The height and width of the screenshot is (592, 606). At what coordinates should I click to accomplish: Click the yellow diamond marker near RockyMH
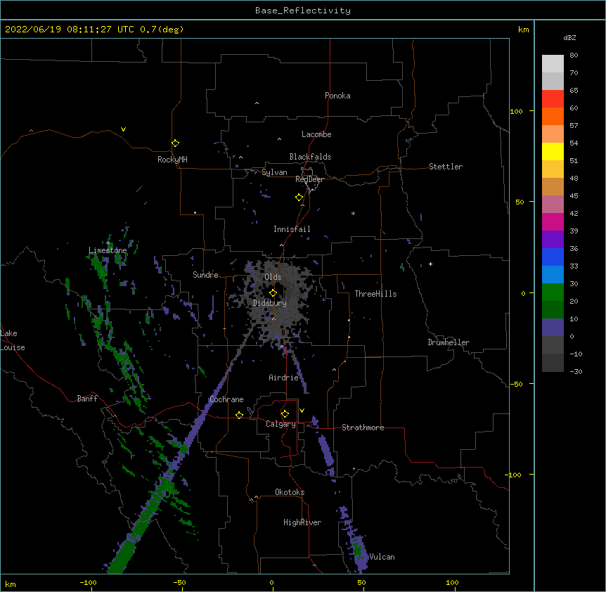click(x=175, y=143)
